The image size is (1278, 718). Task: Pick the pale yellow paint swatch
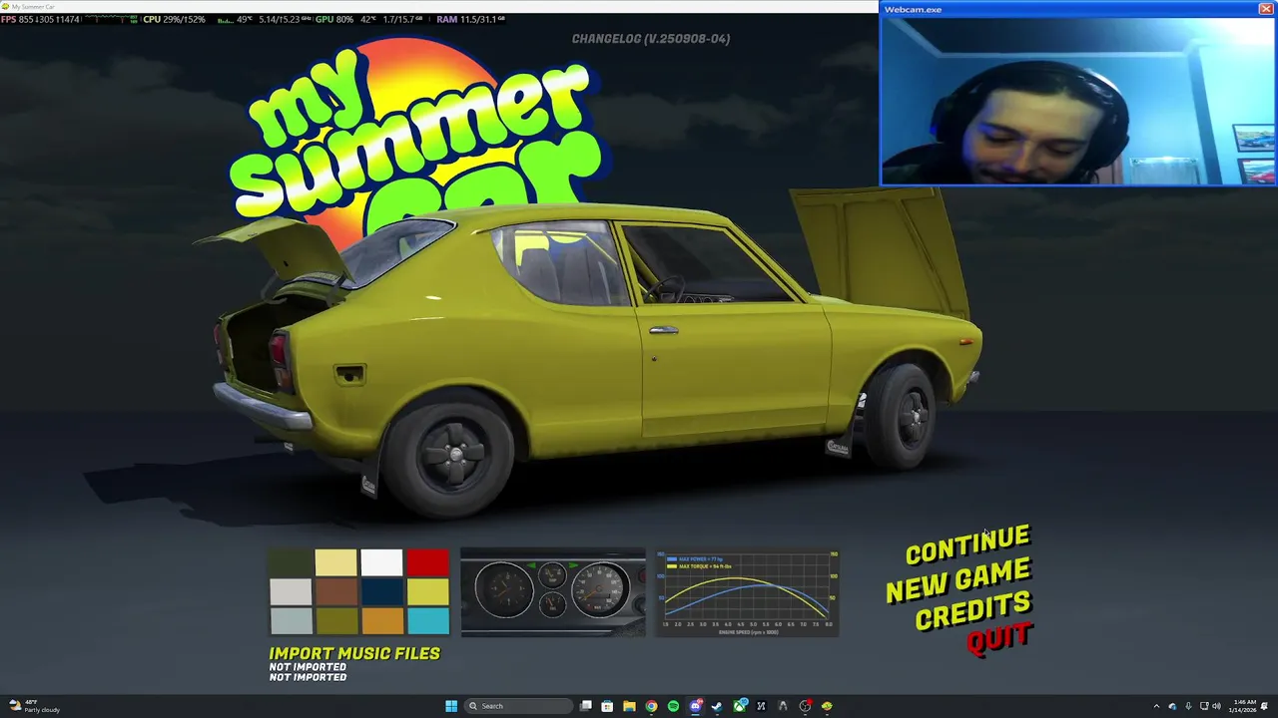(x=335, y=563)
